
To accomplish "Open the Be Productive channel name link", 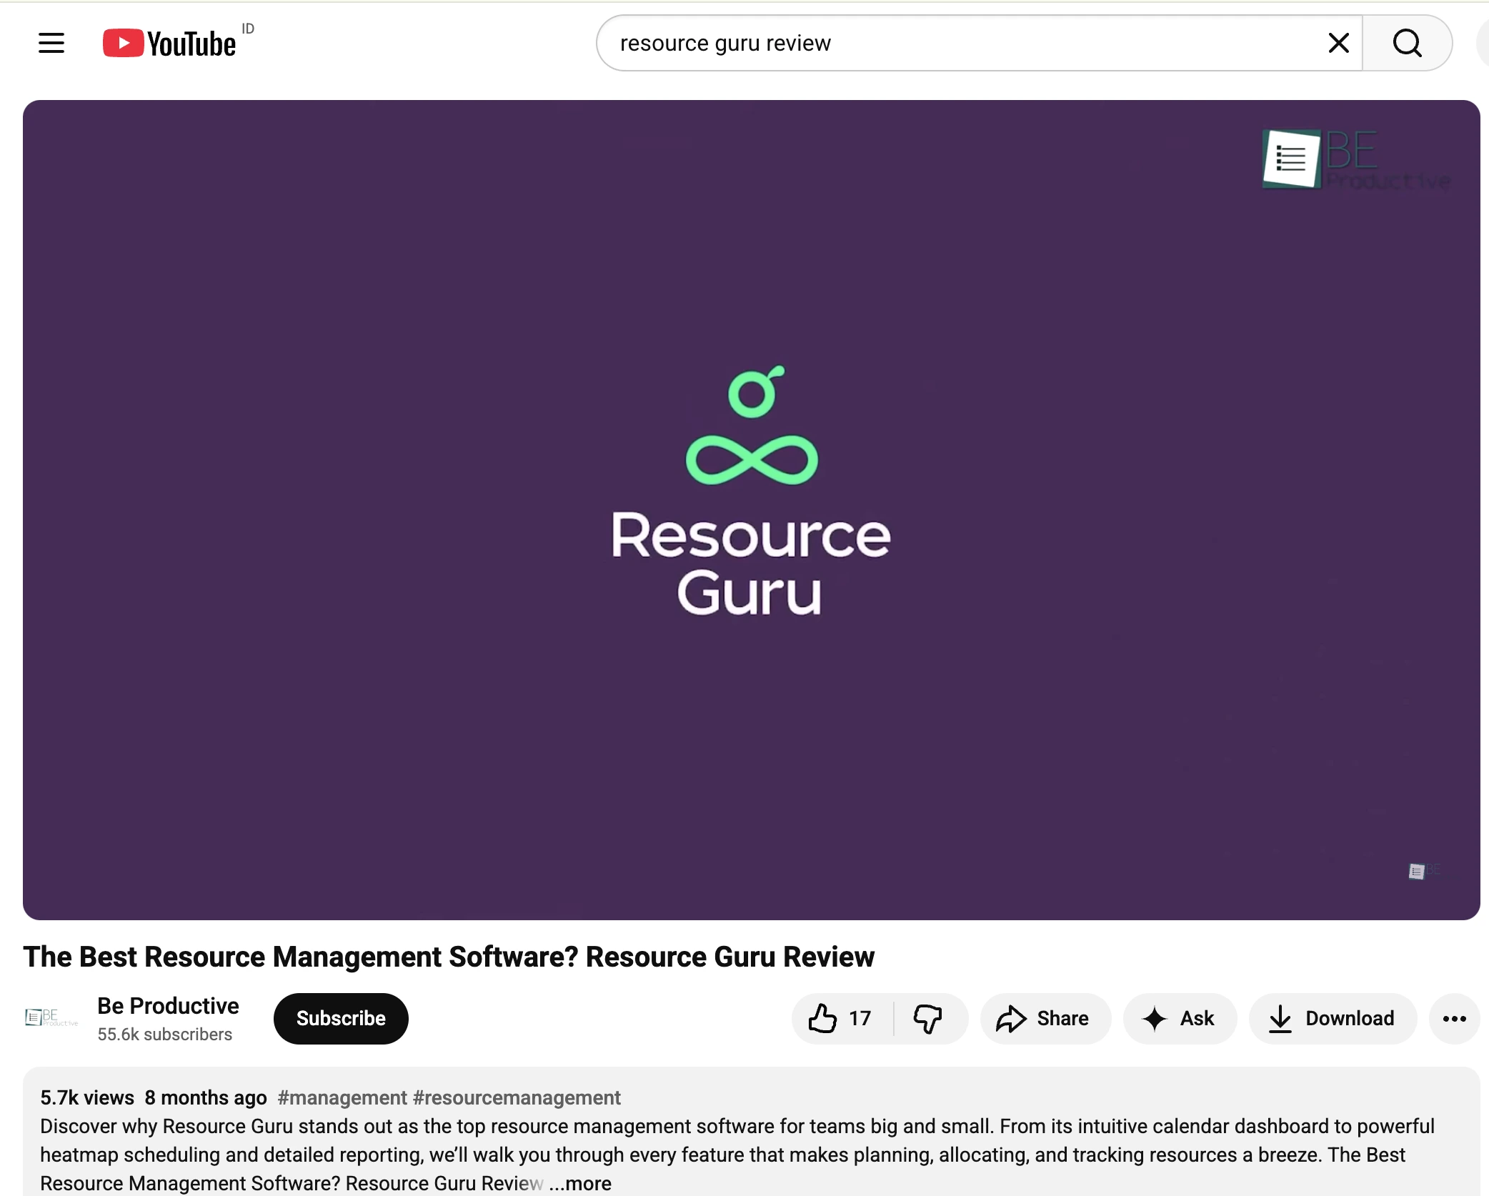I will pyautogui.click(x=168, y=1005).
